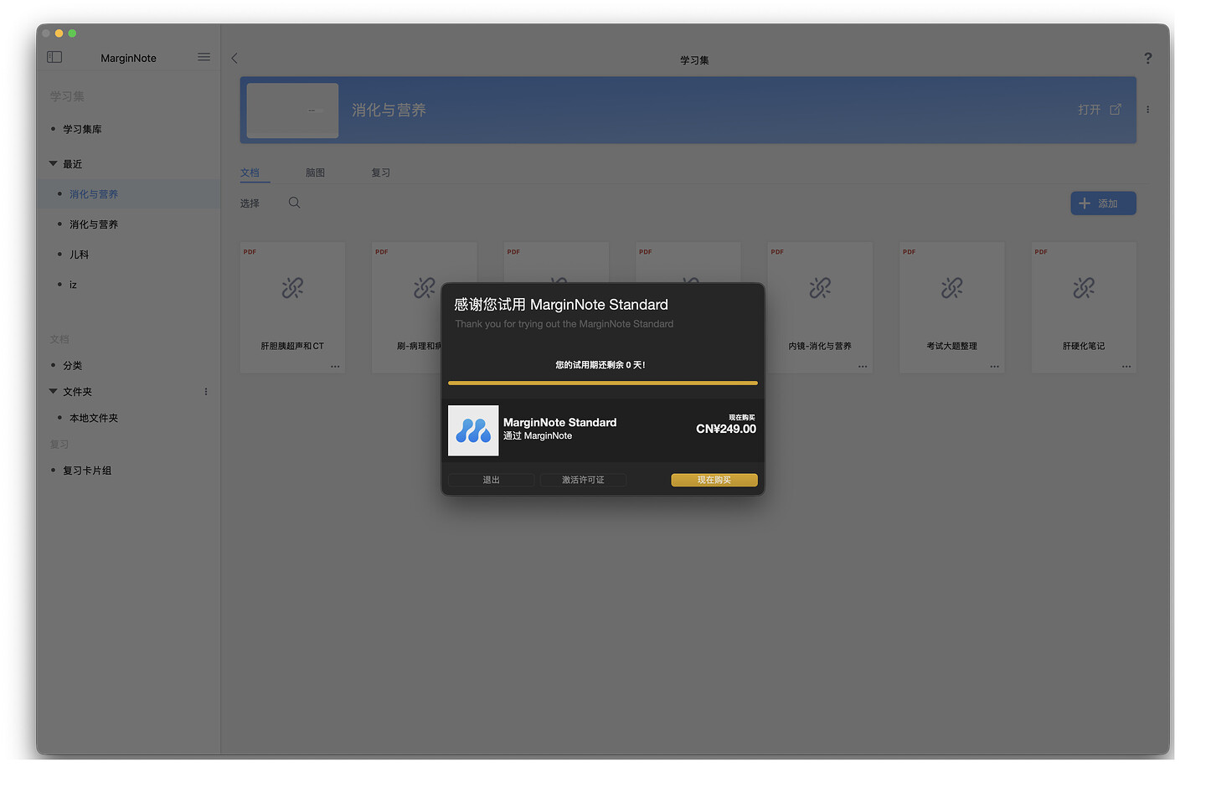Click 选择 in the documents toolbar
This screenshot has height=803, width=1206.
pyautogui.click(x=250, y=203)
